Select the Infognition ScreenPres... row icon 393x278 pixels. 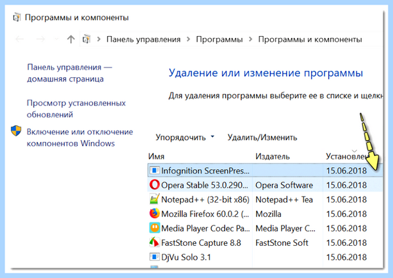click(x=155, y=170)
